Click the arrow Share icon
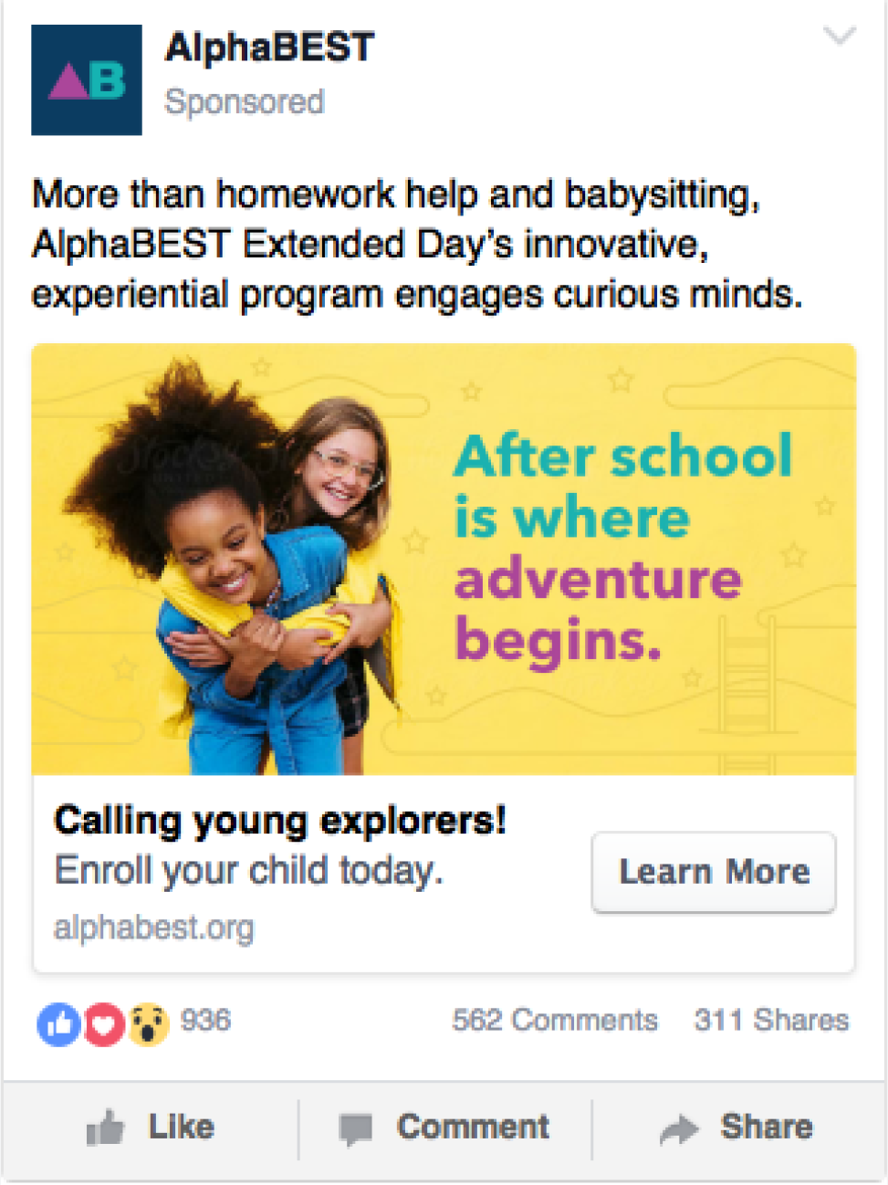Screen dimensions: 888x1185 coord(678,1128)
